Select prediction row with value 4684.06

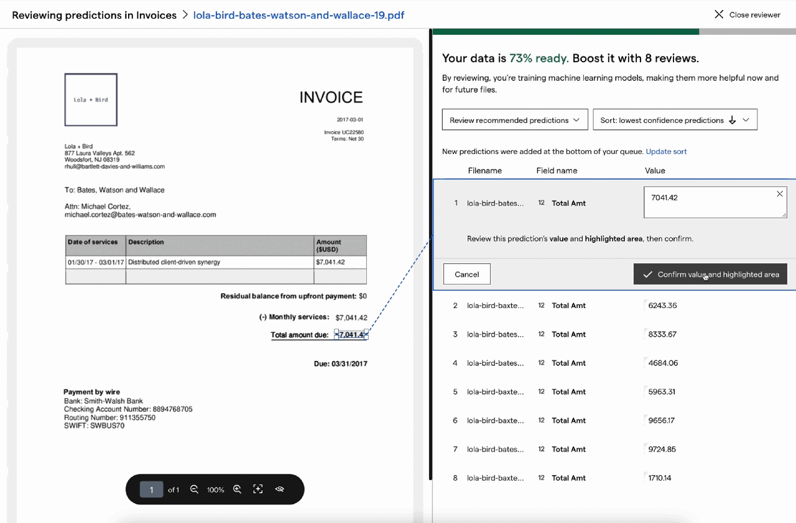[614, 363]
